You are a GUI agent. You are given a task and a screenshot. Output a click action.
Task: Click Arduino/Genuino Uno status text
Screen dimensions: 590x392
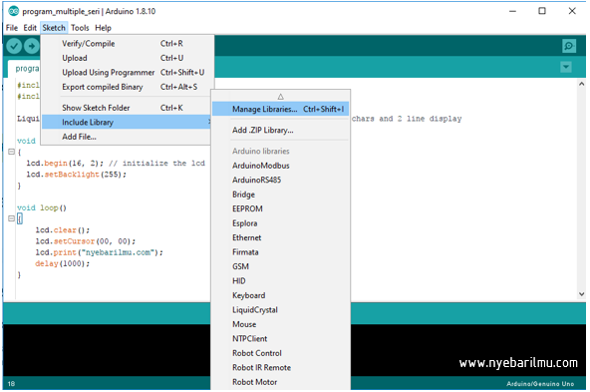pos(540,384)
